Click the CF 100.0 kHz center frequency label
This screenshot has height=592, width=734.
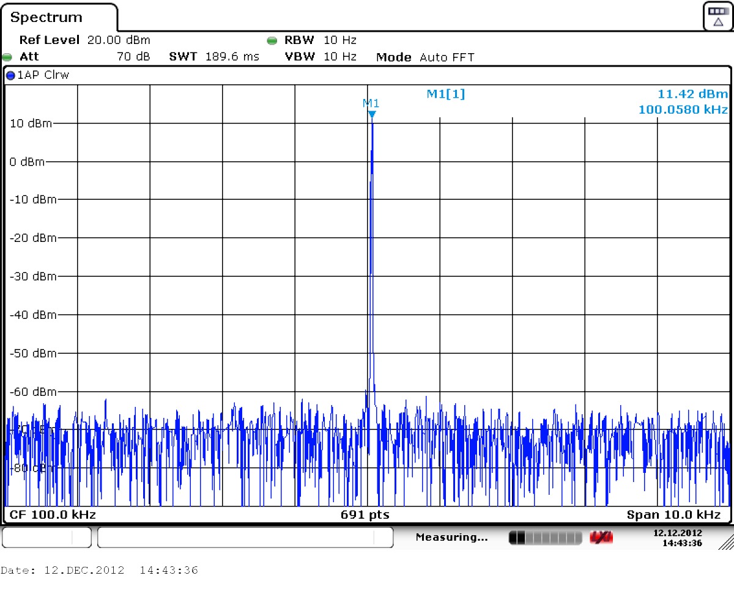(x=53, y=514)
